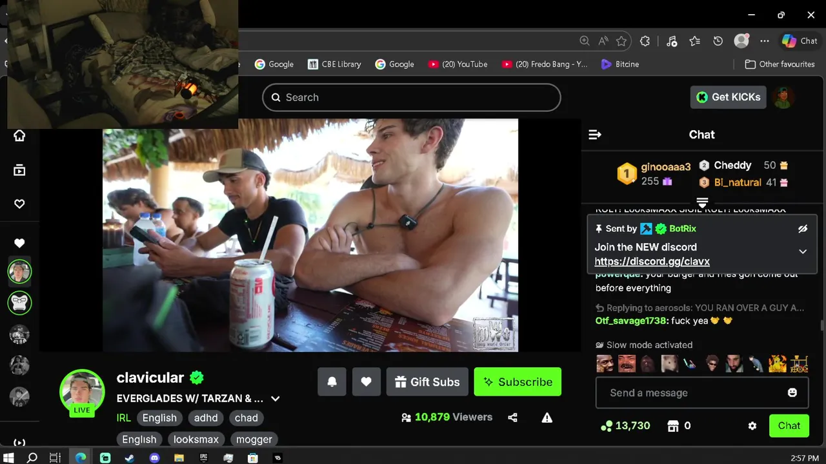Open chat settings gear icon

click(x=752, y=426)
